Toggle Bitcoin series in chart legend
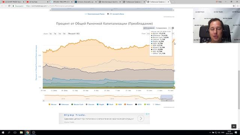Viewport: 240px width, 135px height. (x=52, y=104)
